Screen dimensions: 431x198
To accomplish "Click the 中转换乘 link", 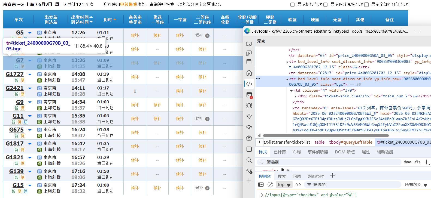I will pos(129,5).
